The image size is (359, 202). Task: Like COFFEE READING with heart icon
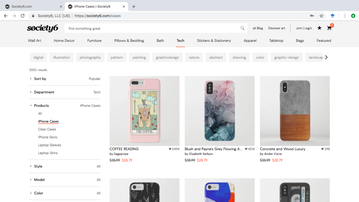[x=170, y=149]
